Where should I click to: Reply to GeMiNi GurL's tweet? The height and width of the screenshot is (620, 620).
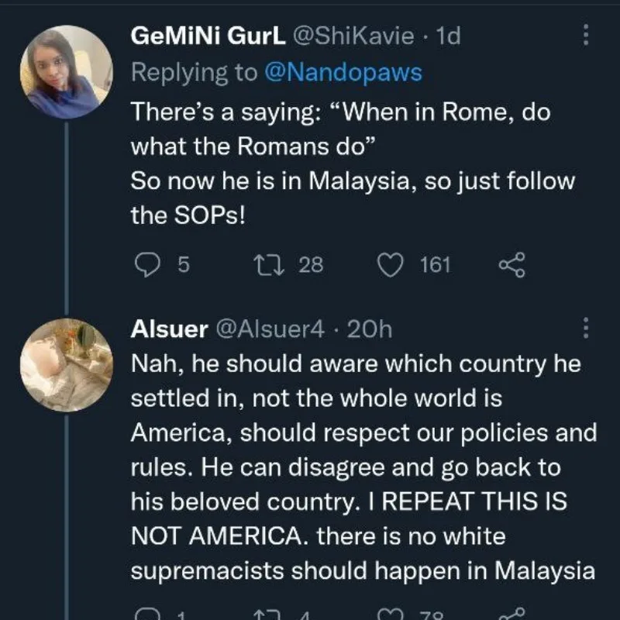(x=147, y=265)
